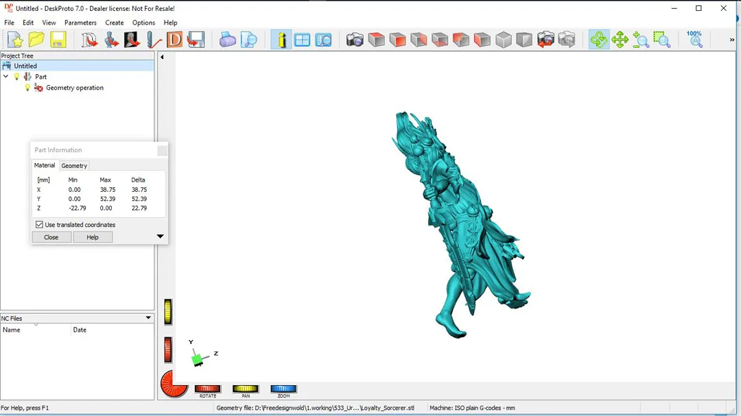Toggle the green four-arrow pan mode icon

click(620, 40)
